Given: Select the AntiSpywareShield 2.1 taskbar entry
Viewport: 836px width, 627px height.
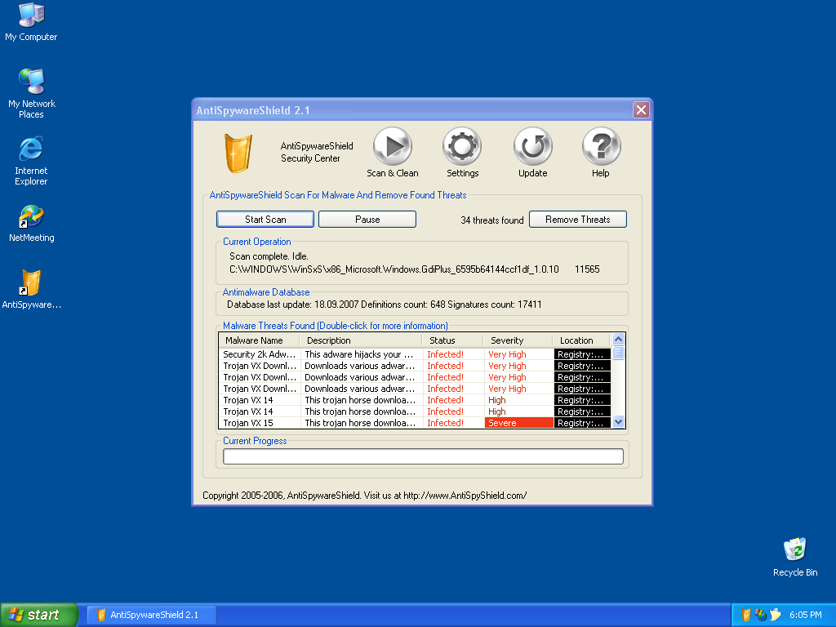Looking at the screenshot, I should pyautogui.click(x=150, y=615).
